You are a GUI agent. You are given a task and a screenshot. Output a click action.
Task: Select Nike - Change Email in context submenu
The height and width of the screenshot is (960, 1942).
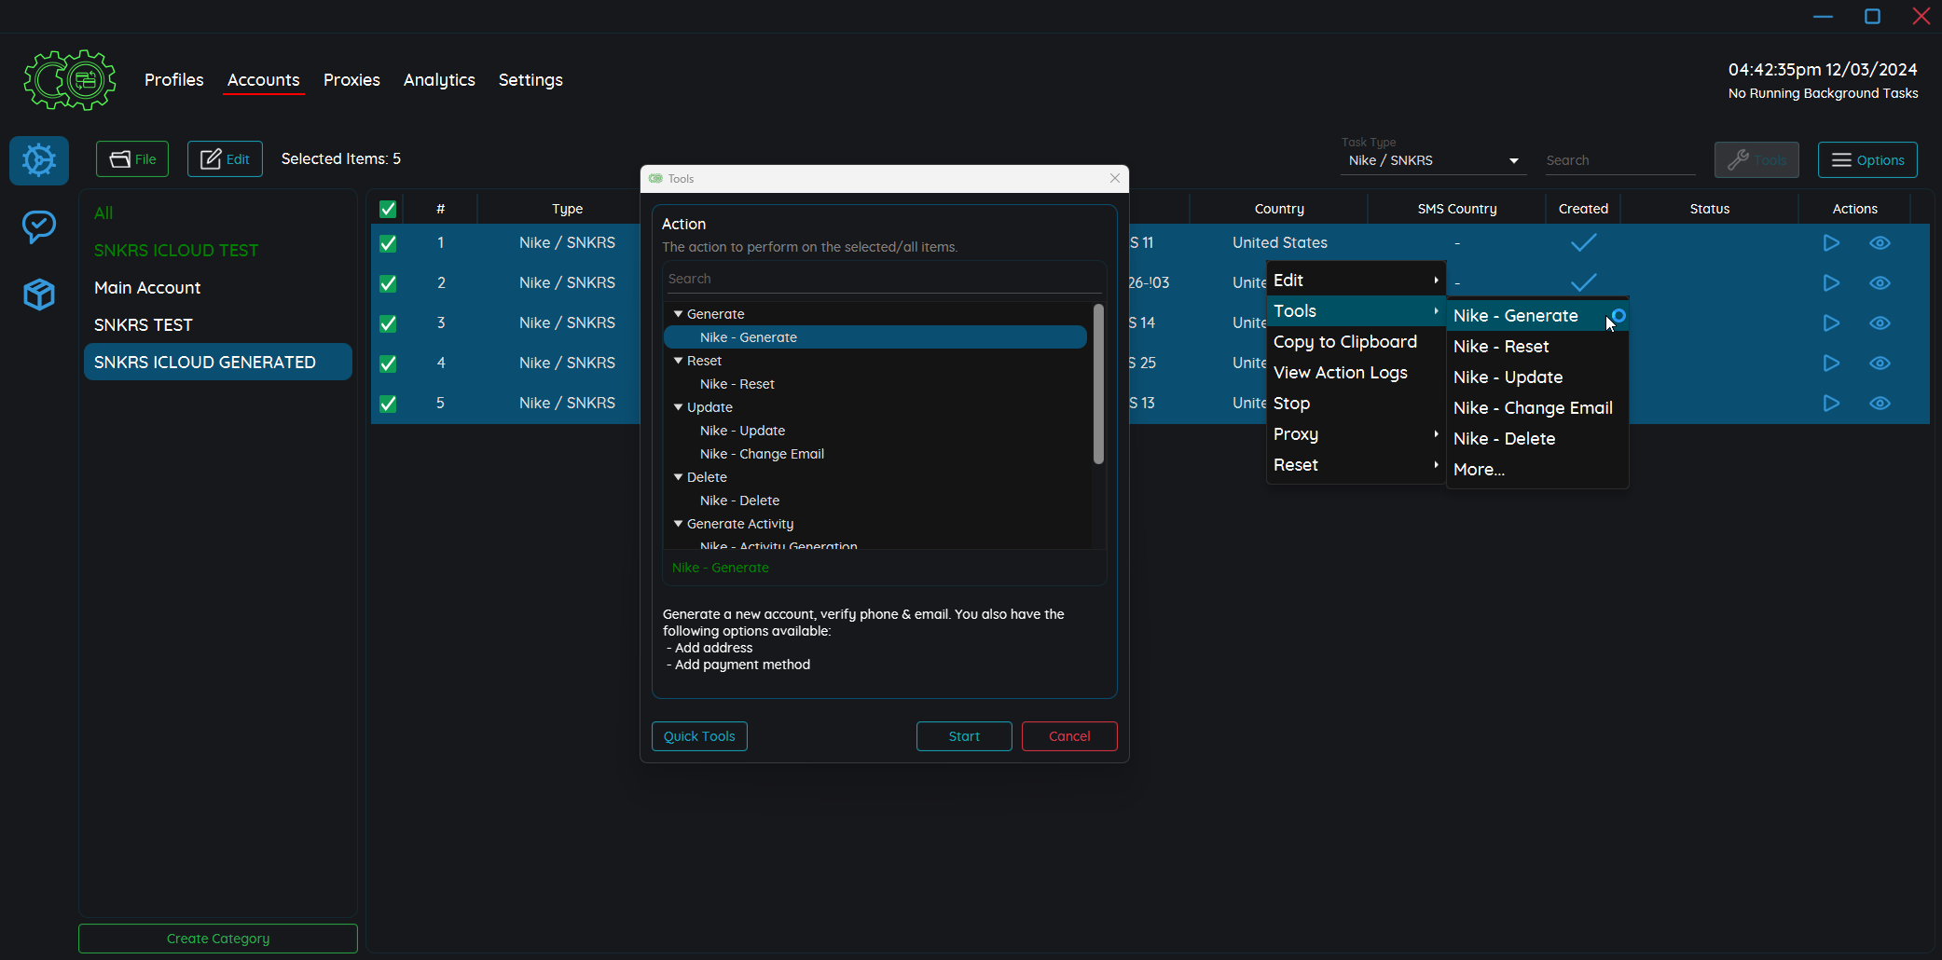point(1532,408)
